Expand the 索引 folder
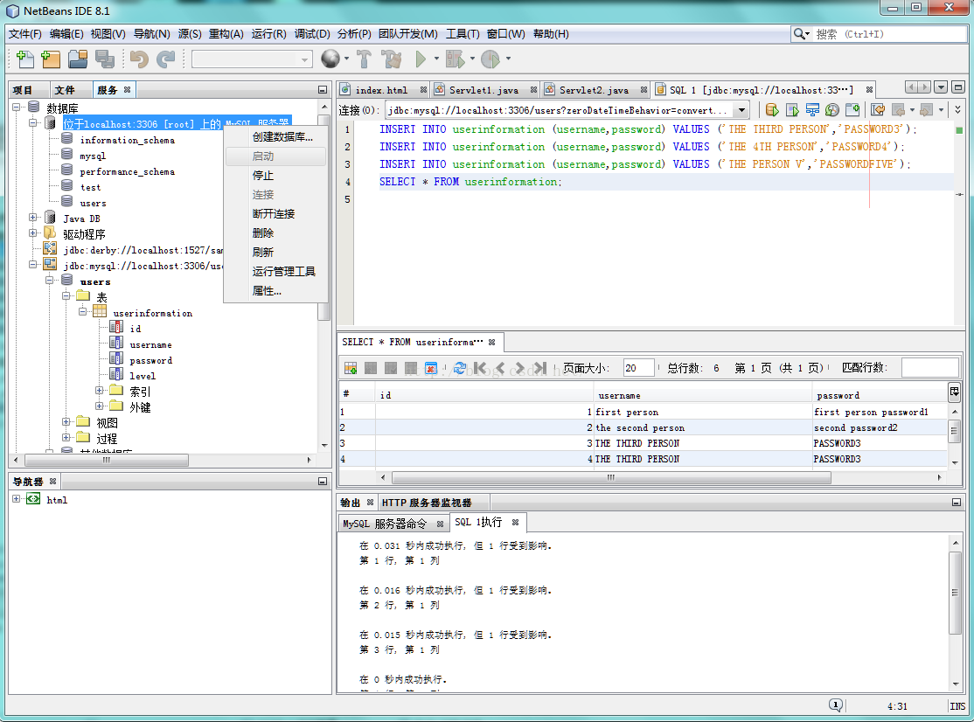974x722 pixels. (100, 390)
